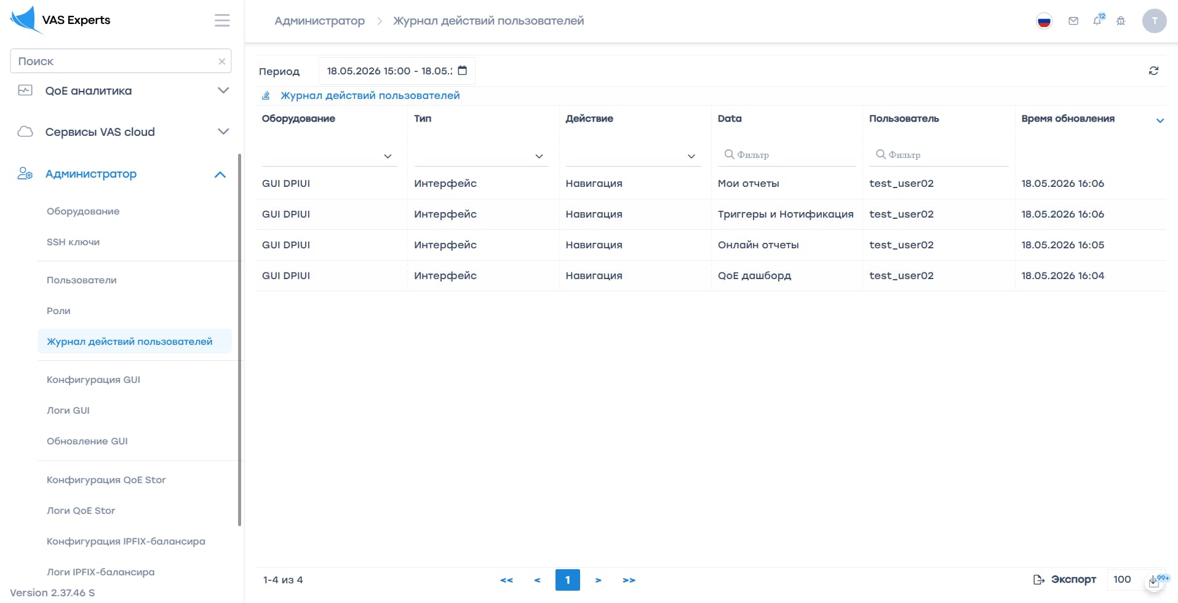Click the QoE аналитика chart icon

point(25,90)
